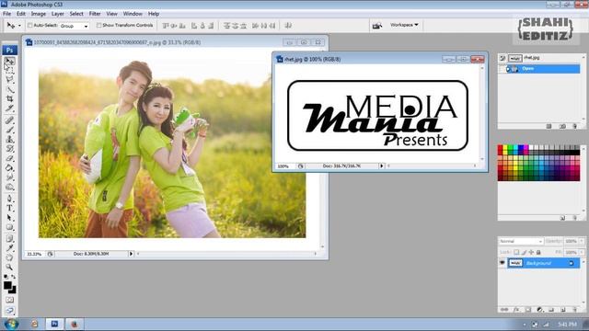The width and height of the screenshot is (589, 331).
Task: Open Edit menu
Action: (21, 14)
